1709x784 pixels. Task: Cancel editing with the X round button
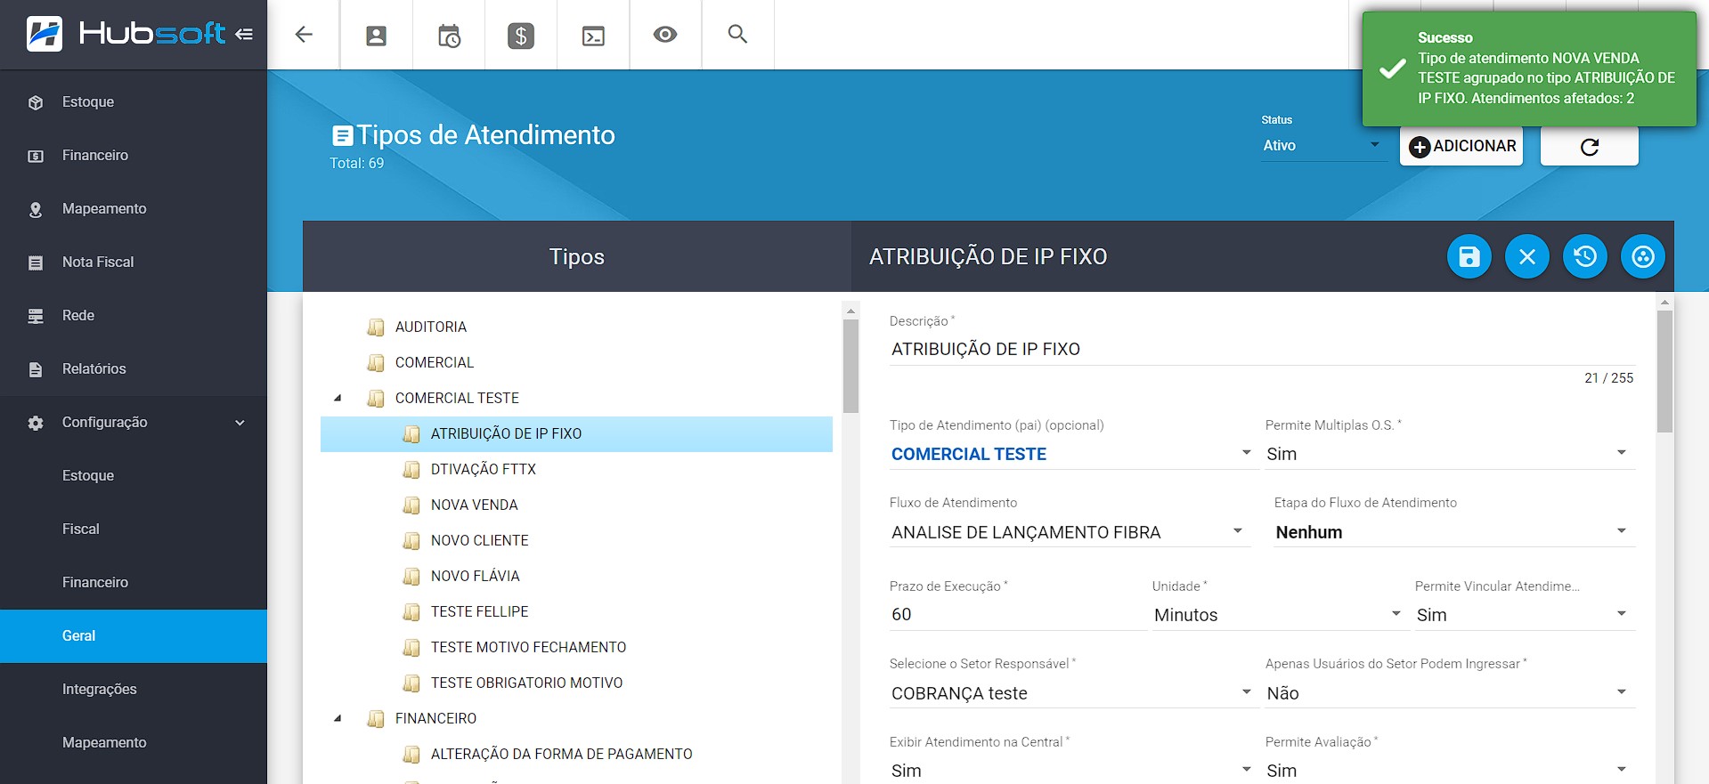click(1527, 257)
